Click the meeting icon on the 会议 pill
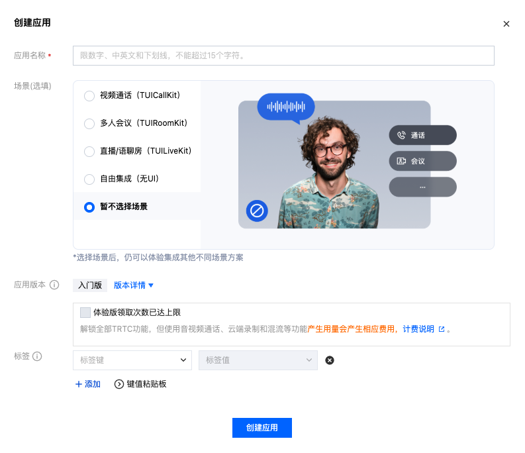The width and height of the screenshot is (525, 453). pyautogui.click(x=401, y=161)
